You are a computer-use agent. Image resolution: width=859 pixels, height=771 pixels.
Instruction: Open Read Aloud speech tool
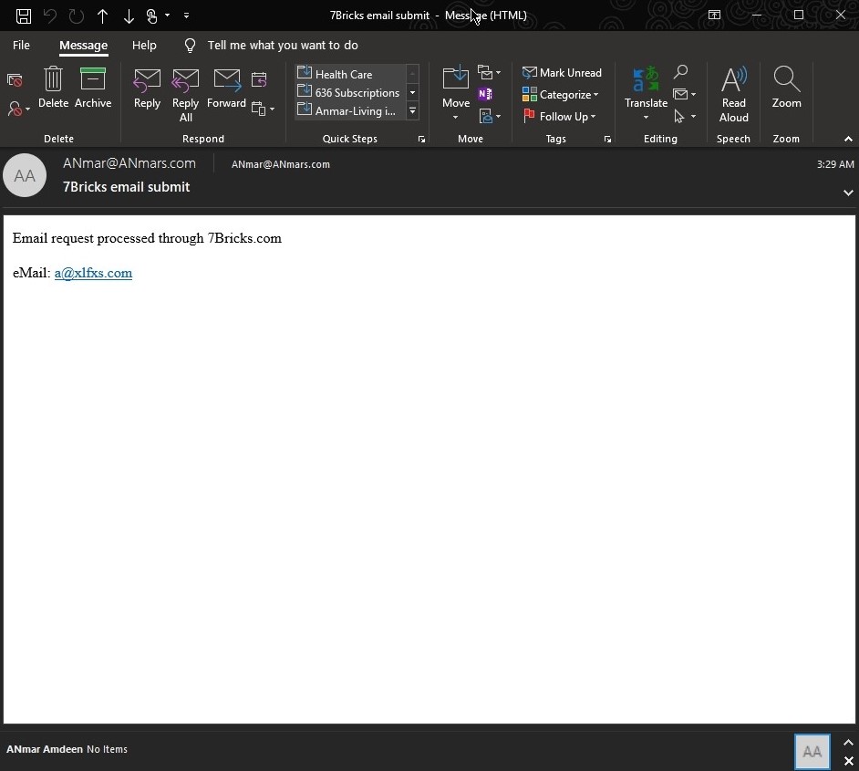(733, 94)
